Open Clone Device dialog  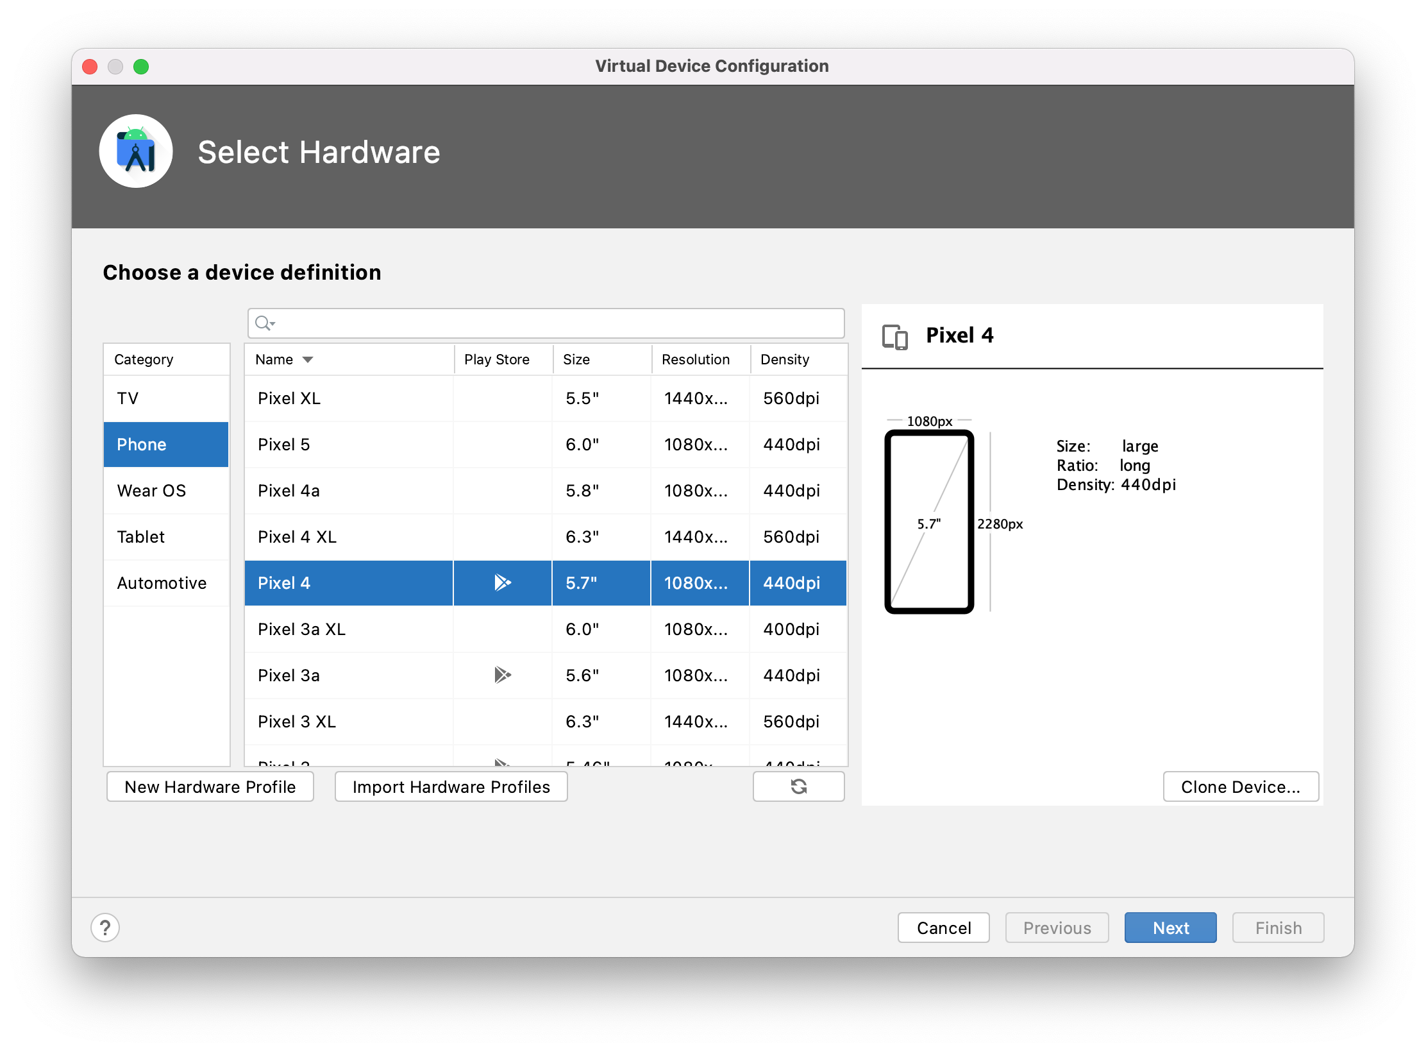point(1240,787)
